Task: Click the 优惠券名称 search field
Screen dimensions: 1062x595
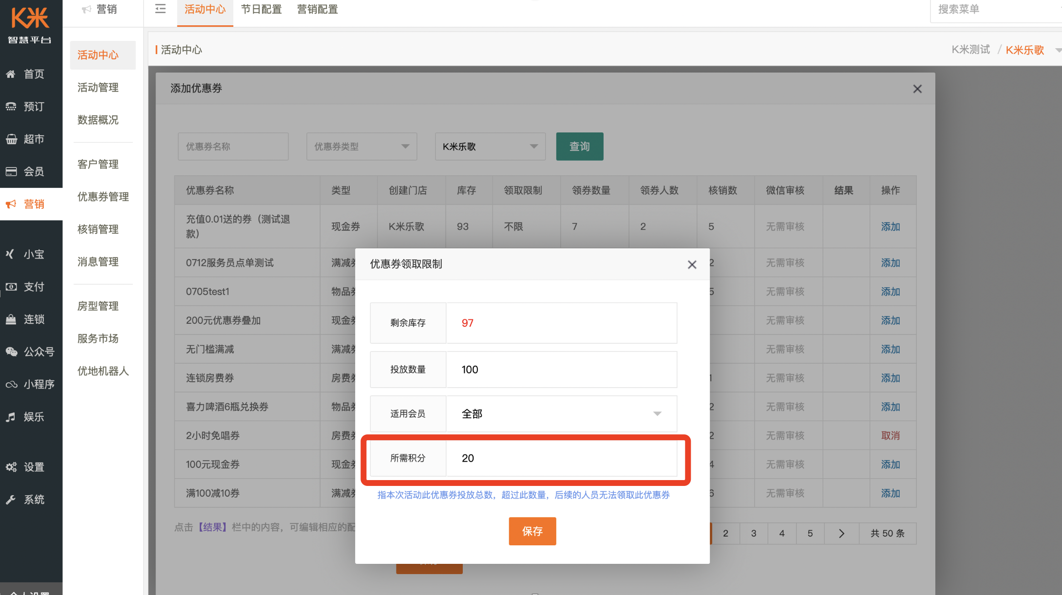Action: point(233,147)
